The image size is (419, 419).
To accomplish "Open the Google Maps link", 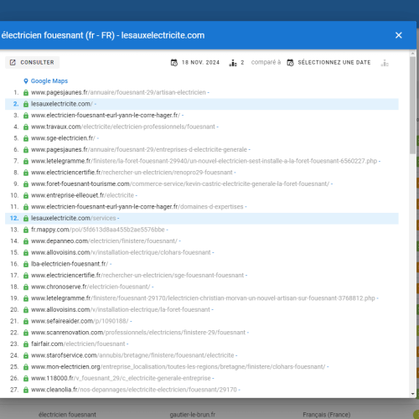I will pyautogui.click(x=49, y=81).
